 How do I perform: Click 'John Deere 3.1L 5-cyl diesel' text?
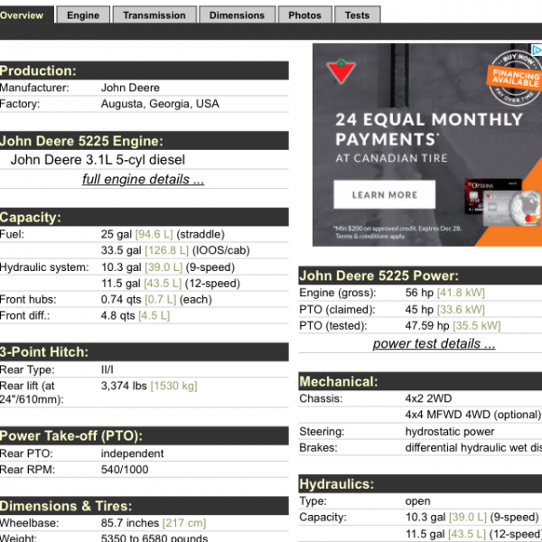tap(98, 160)
